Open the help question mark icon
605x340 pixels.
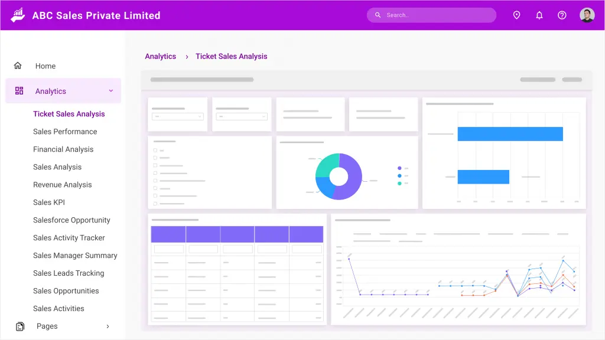[562, 15]
